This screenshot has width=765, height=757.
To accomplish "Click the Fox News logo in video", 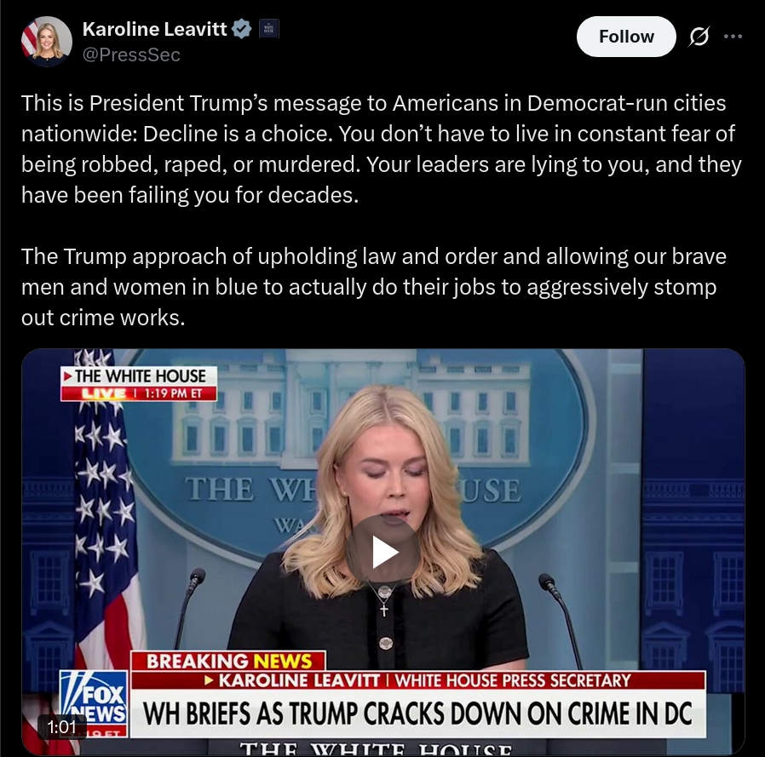I will pyautogui.click(x=94, y=703).
